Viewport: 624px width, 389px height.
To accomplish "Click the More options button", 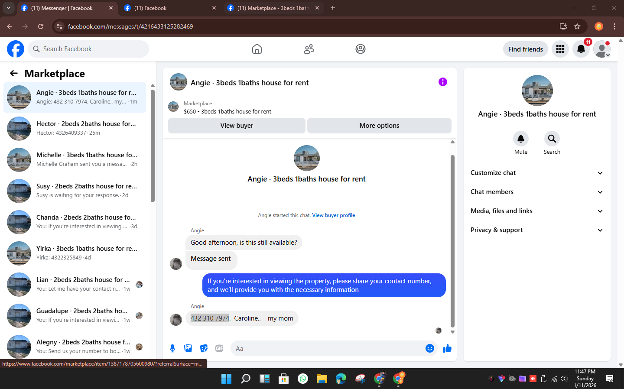I will [379, 126].
